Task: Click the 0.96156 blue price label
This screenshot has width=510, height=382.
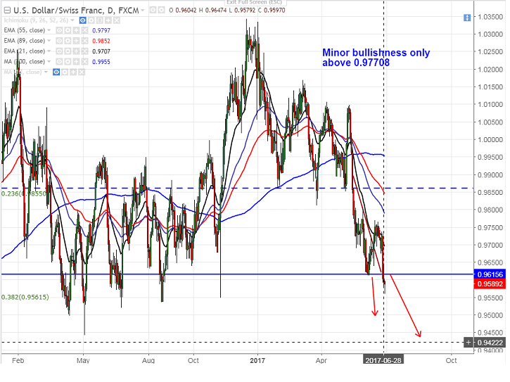Action: coord(490,274)
